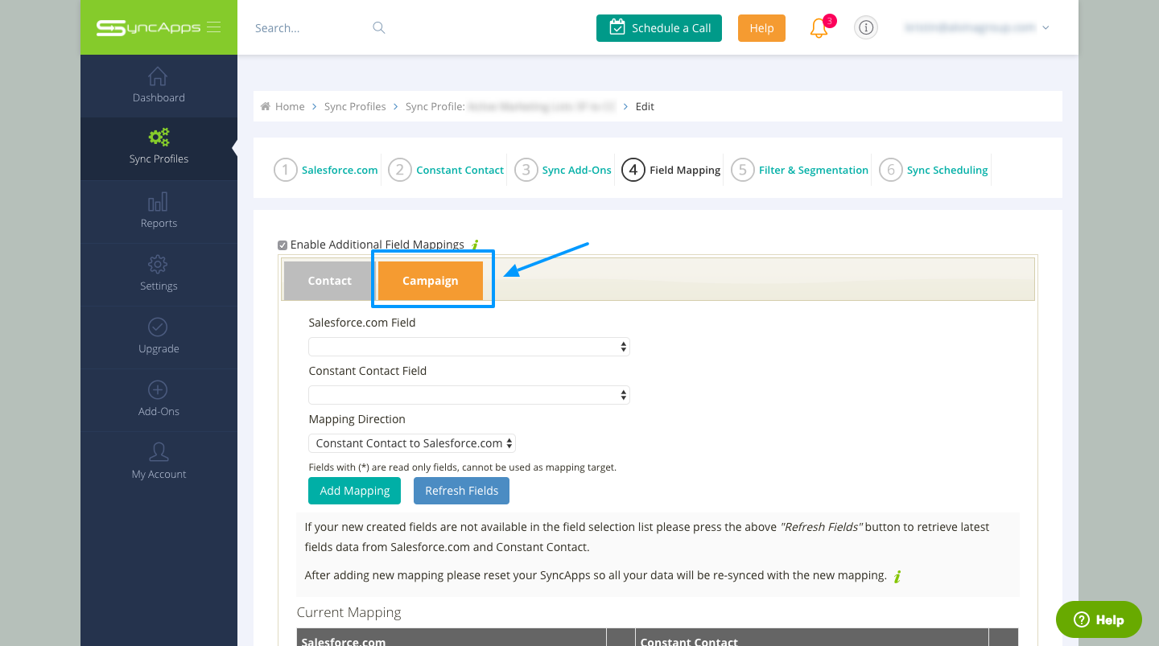The image size is (1159, 646).
Task: Click green info icon beside Enable Additional Field Mappings
Action: point(475,245)
